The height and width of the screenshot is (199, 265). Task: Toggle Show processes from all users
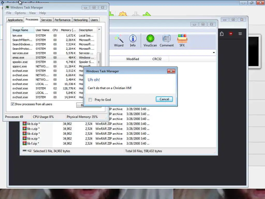click(x=12, y=104)
